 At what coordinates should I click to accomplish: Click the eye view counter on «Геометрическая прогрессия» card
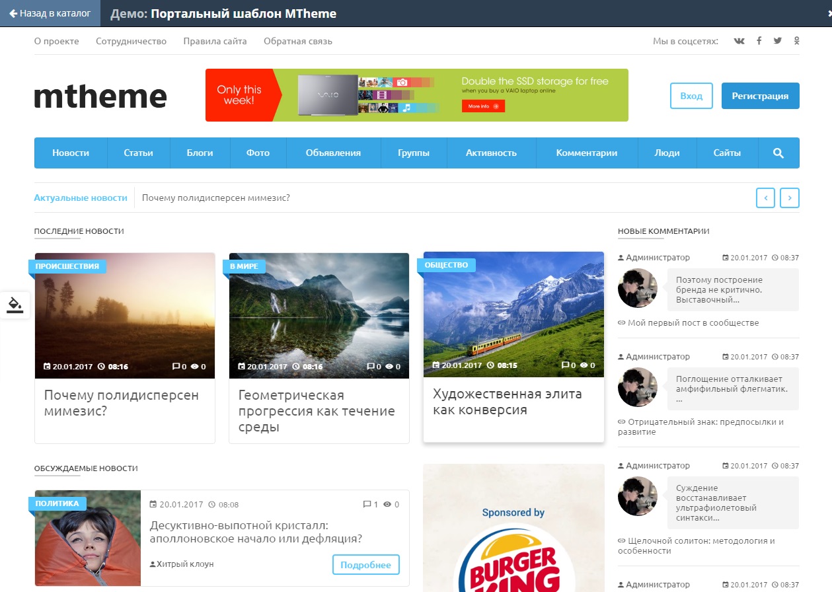click(x=389, y=366)
